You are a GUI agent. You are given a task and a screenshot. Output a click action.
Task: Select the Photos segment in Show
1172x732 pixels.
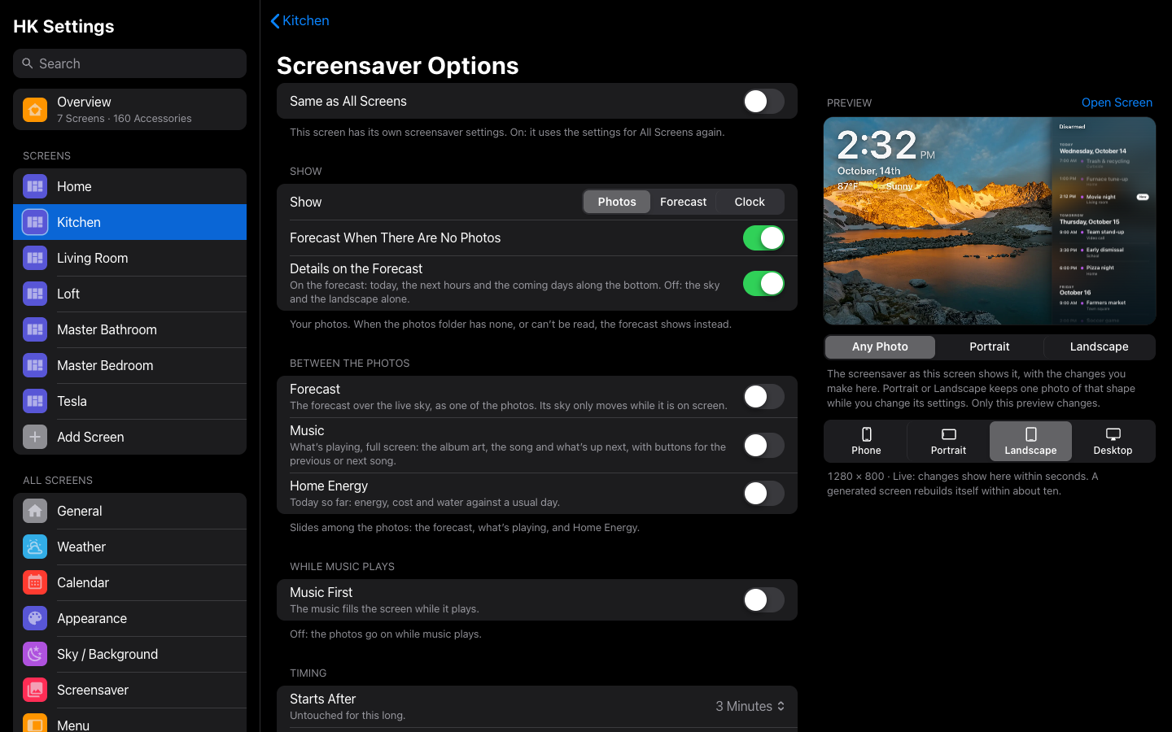click(617, 202)
